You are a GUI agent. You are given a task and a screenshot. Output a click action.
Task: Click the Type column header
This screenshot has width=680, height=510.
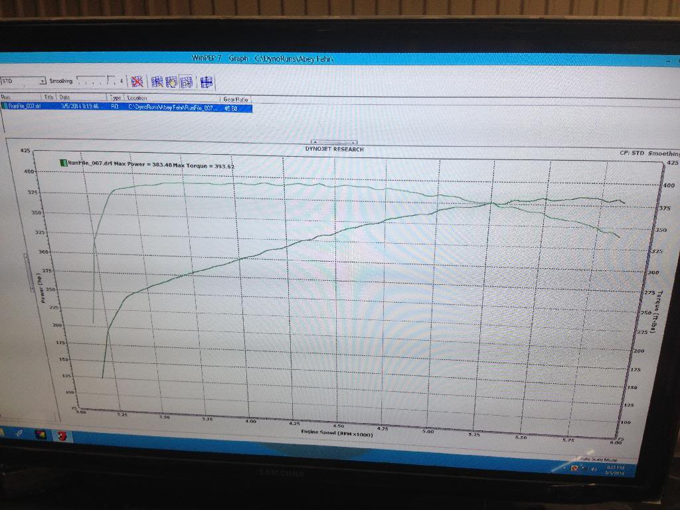(x=116, y=98)
